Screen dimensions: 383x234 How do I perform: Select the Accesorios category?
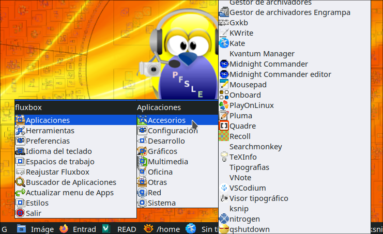[x=178, y=120]
